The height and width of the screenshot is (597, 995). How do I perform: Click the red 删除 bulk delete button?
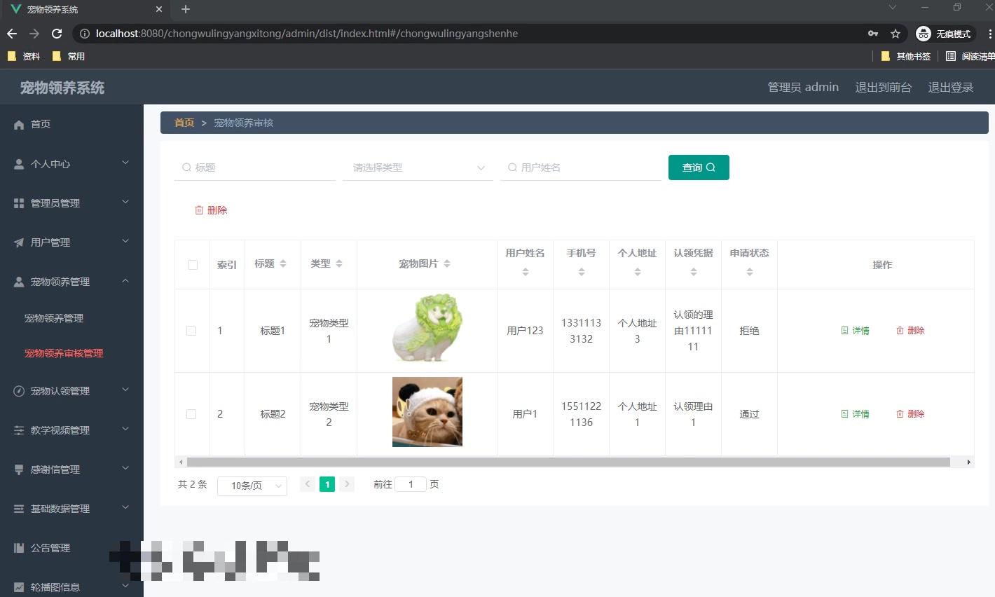pos(211,210)
